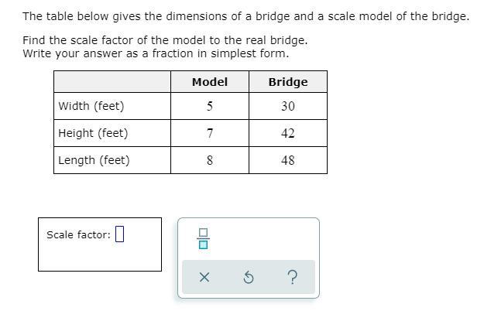Click the model length value 8
Viewport: 491px width, 311px height.
pyautogui.click(x=210, y=160)
